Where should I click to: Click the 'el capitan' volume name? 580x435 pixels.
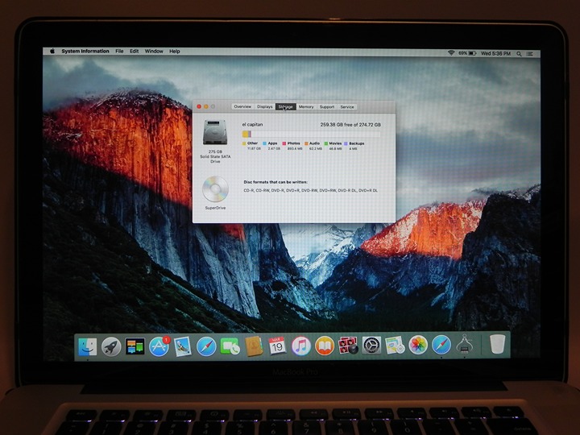click(x=252, y=125)
